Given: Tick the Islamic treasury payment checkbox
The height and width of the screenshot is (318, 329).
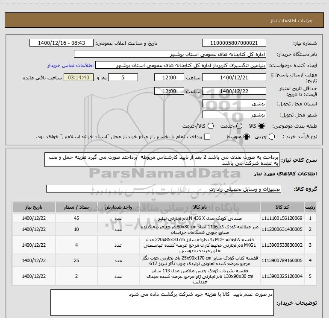Looking at the screenshot, I should pos(207,137).
